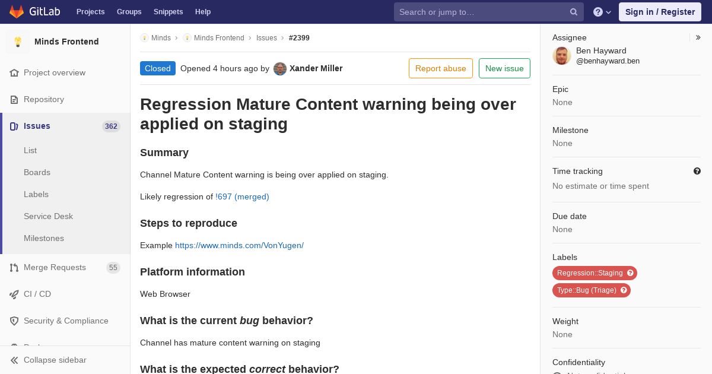The image size is (712, 374).
Task: Open the help question mark menu
Action: coord(602,12)
